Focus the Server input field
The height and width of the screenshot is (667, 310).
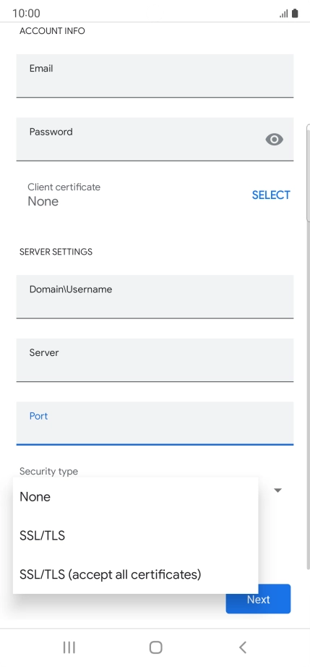click(x=155, y=360)
